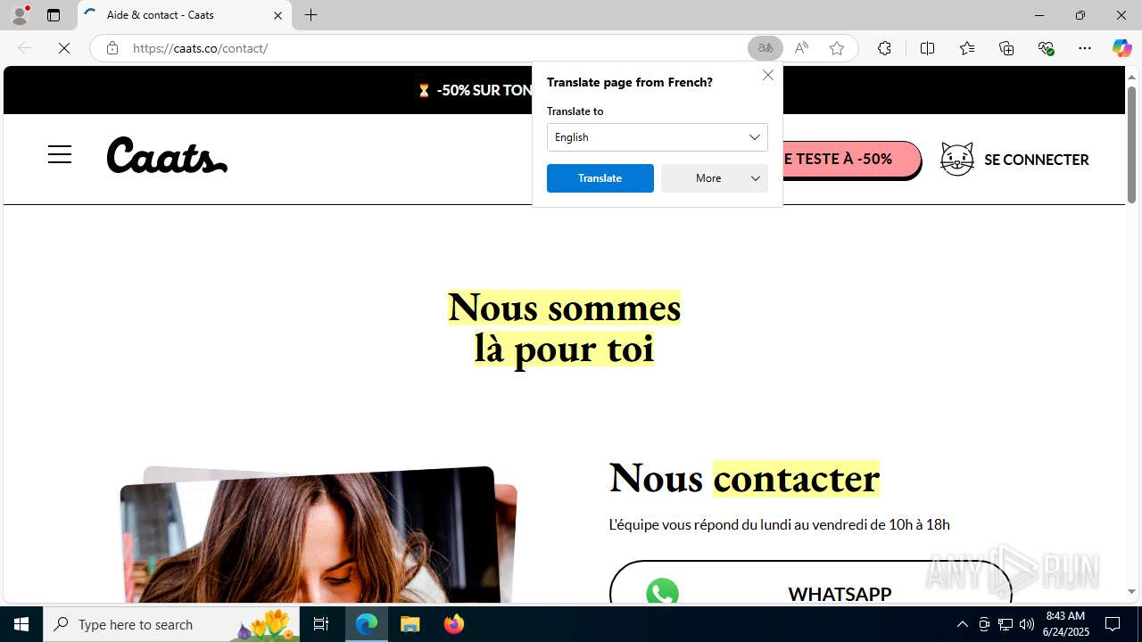Screen dimensions: 1142x642
Task: Open the tab actions menu
Action: tap(54, 15)
